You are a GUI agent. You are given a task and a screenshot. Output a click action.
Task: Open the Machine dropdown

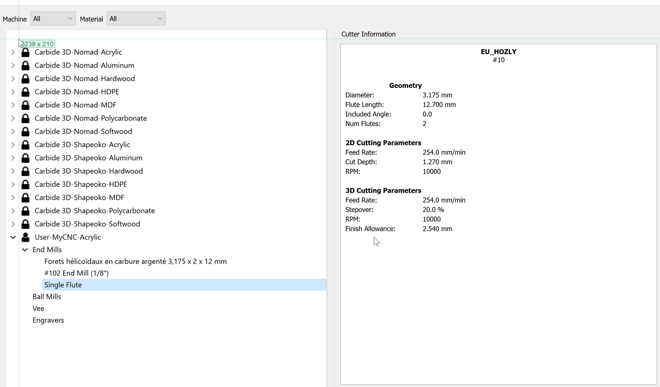click(53, 19)
